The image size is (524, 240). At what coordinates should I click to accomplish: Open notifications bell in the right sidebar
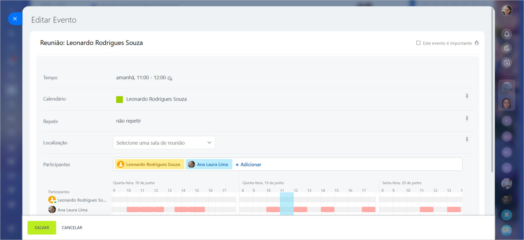507,34
